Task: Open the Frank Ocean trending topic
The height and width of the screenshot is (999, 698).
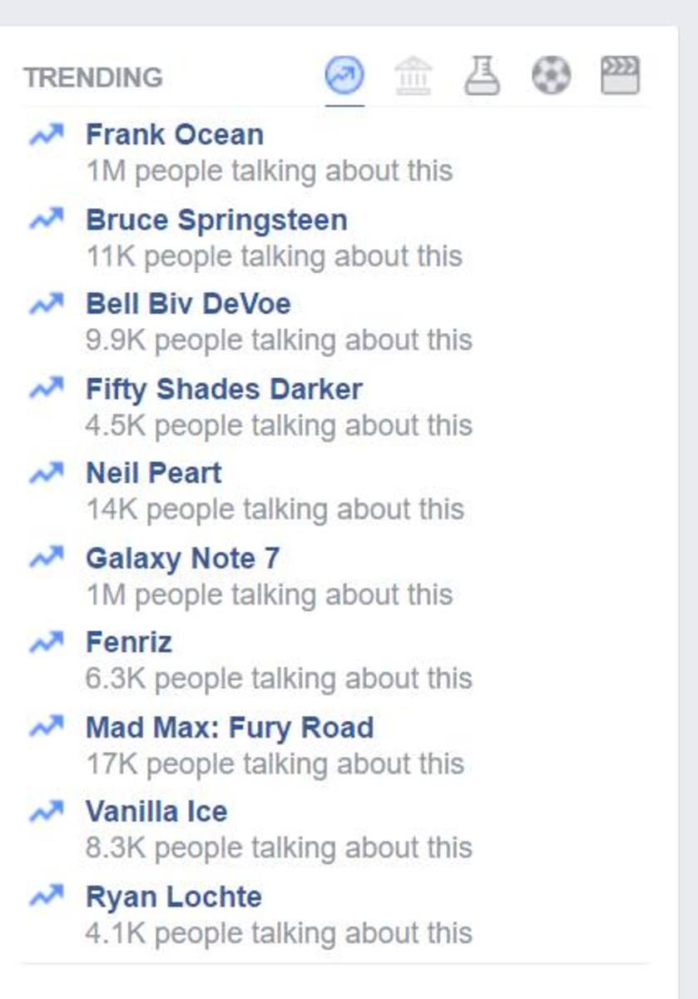Action: tap(175, 134)
